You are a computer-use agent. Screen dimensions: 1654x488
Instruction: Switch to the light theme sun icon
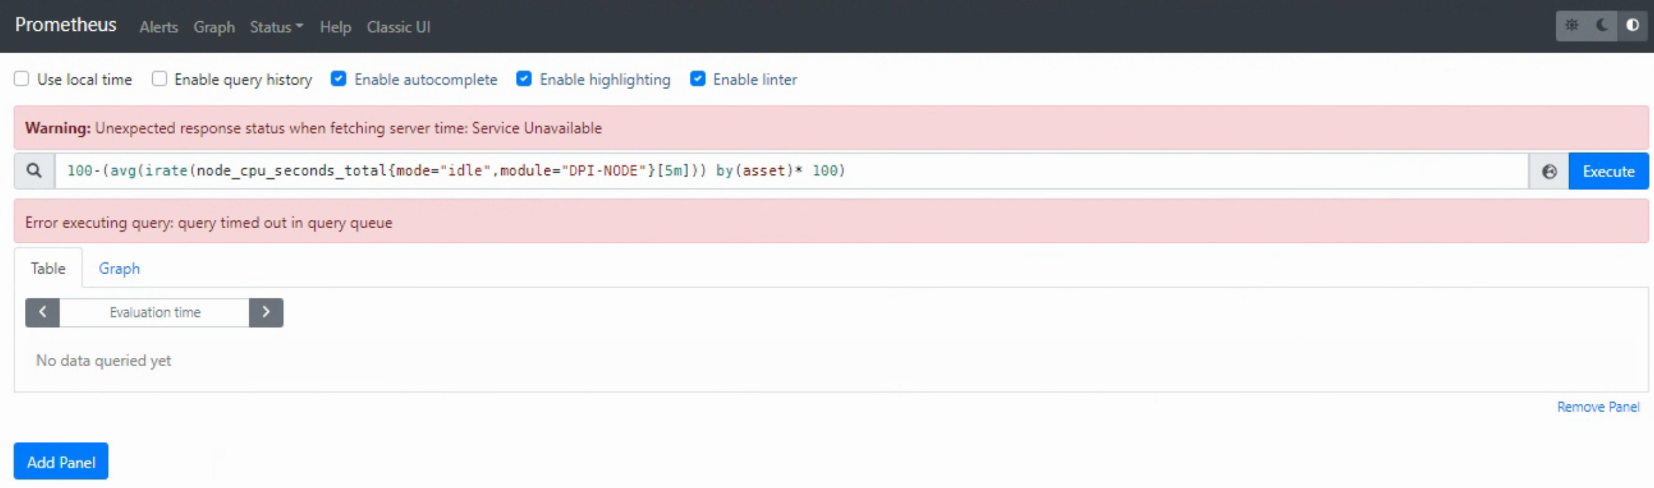tap(1571, 25)
